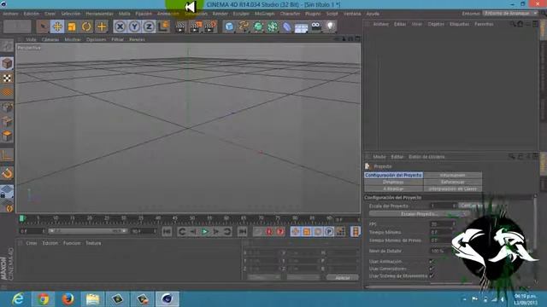Toggle X axis lock
The image size is (547, 307).
point(120,26)
